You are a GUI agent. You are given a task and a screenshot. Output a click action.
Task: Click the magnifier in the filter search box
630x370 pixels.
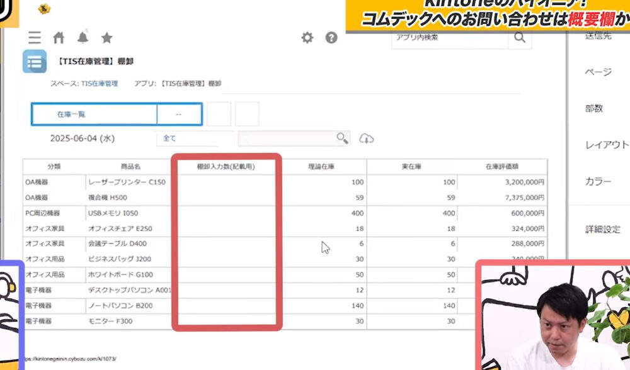[341, 138]
